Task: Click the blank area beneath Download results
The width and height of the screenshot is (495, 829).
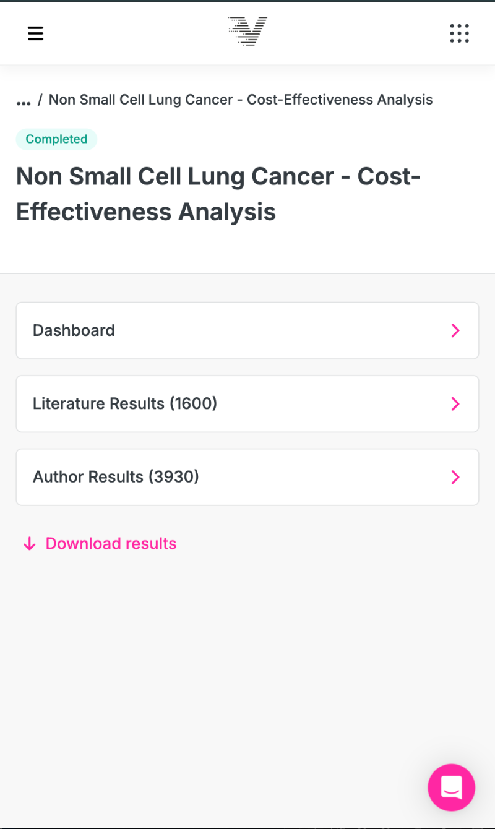Action: [x=247, y=650]
